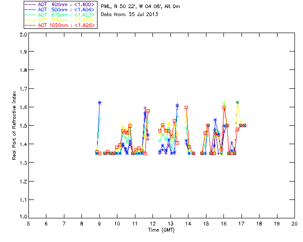Click the hour 12 label on time axis
The width and height of the screenshot is (303, 242).
point(152,224)
